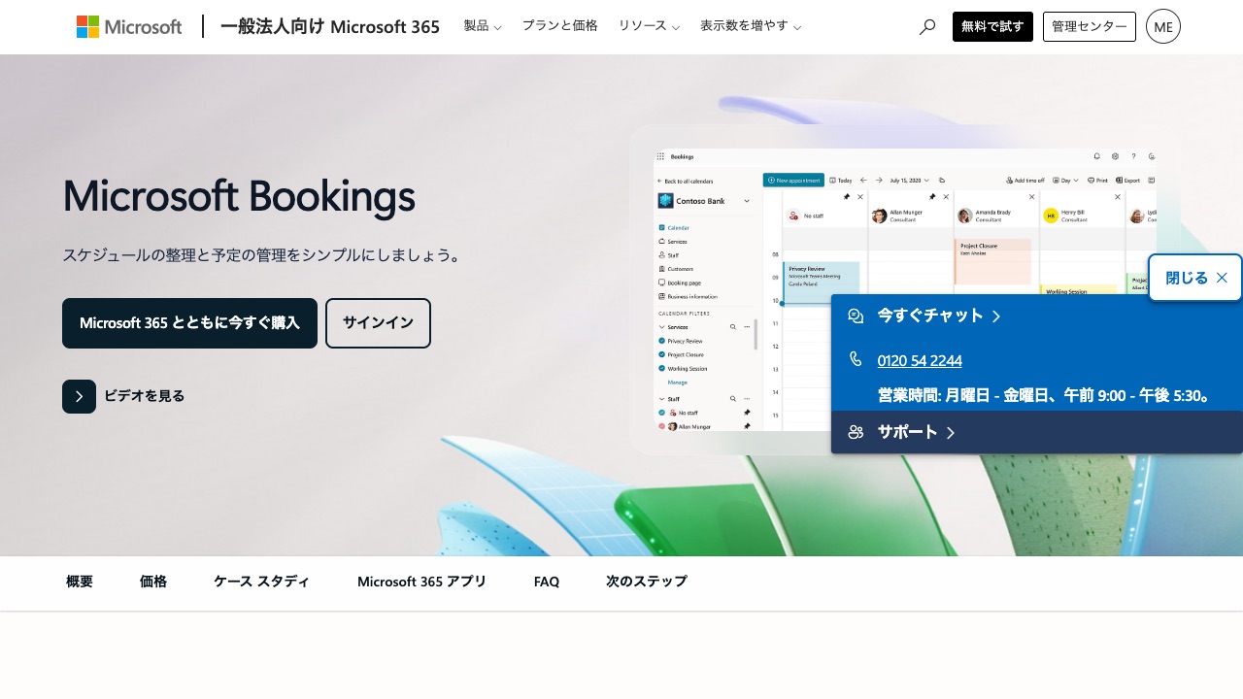Select the ケース スタディ tab
The image size is (1243, 699).
pyautogui.click(x=262, y=582)
